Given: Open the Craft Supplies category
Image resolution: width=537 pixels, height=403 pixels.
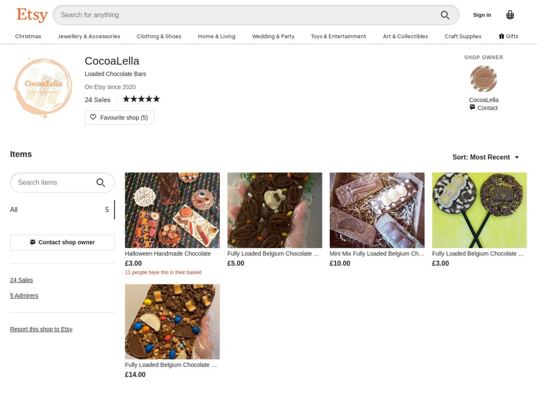Looking at the screenshot, I should pyautogui.click(x=463, y=36).
